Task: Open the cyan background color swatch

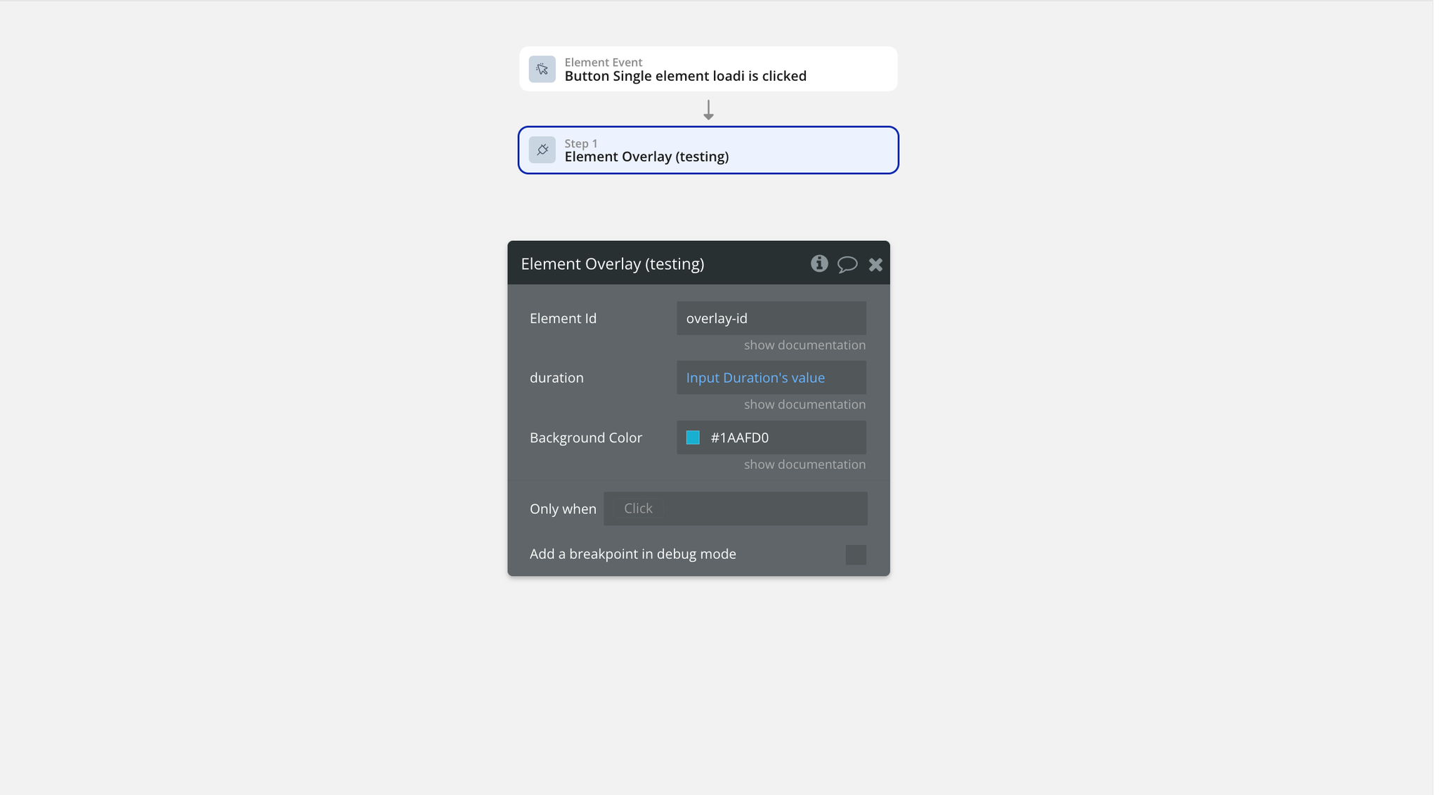Action: pos(693,438)
